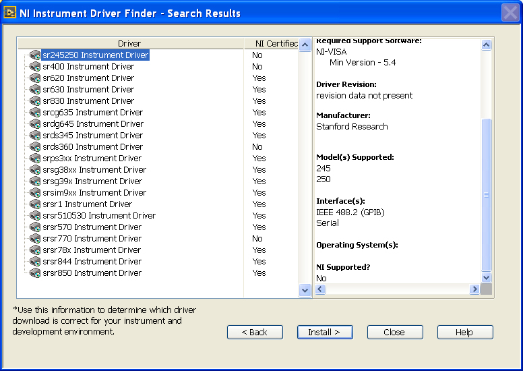Image resolution: width=523 pixels, height=371 pixels.
Task: Click the srsr850 driver icon
Action: click(35, 273)
